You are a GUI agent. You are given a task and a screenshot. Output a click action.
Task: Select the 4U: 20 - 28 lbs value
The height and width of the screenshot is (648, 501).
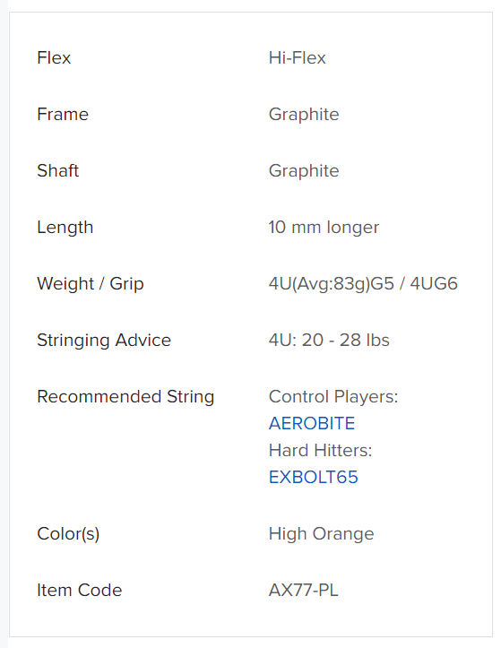329,340
